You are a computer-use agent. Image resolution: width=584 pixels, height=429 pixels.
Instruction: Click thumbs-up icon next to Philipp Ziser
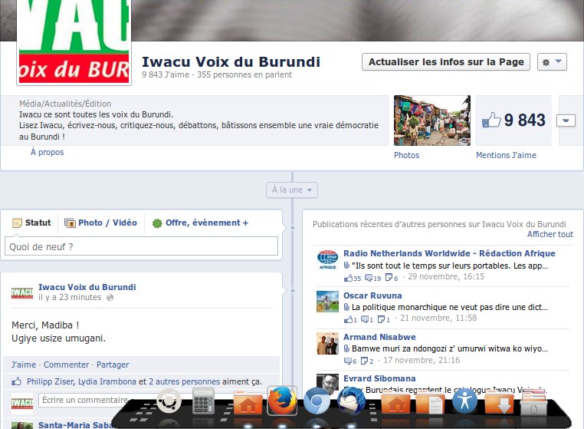[16, 381]
